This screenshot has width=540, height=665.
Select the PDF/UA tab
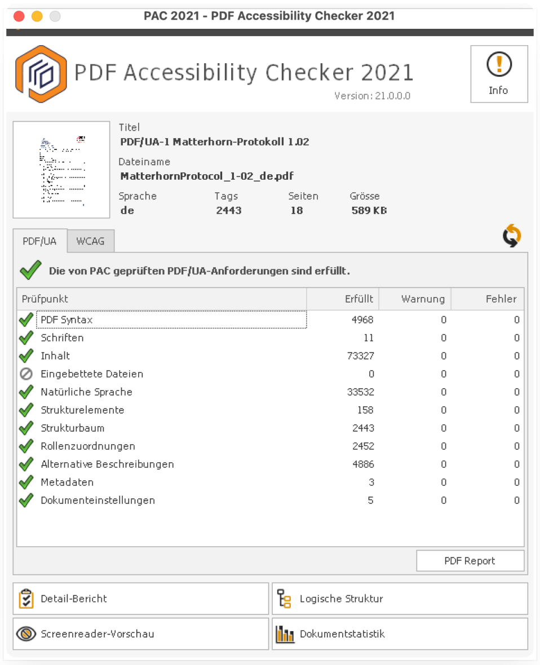click(39, 241)
